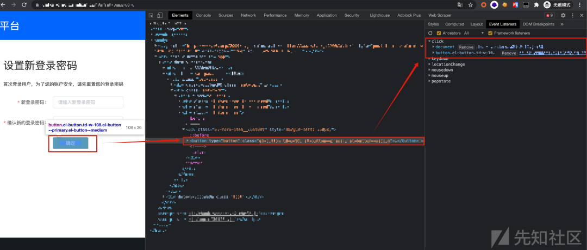Refresh the event listeners list
Screen dimensions: 587x250
tap(430, 33)
